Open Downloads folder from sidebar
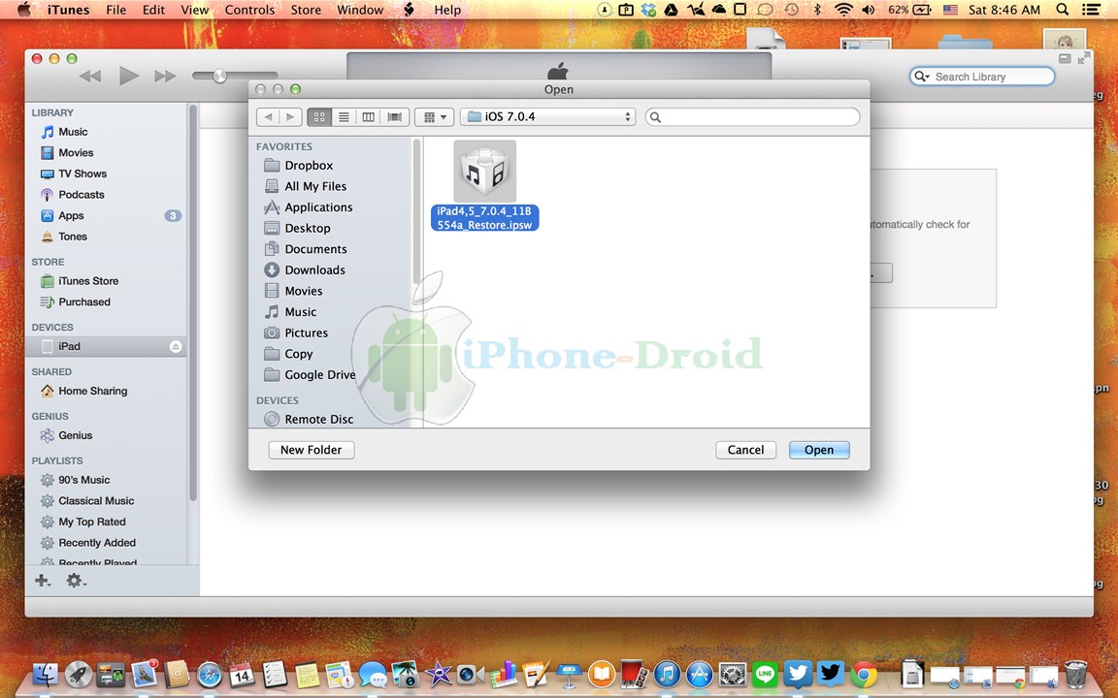Screen dimensions: 1118x698 click(x=314, y=270)
